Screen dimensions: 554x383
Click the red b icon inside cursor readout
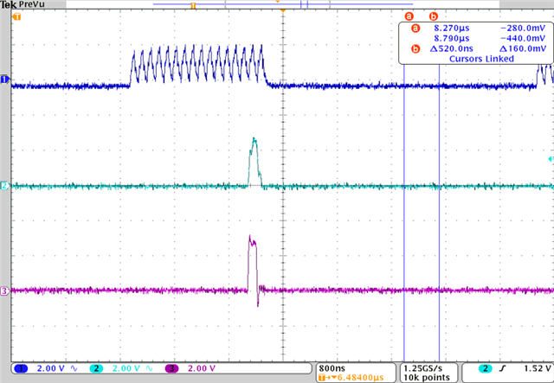415,48
